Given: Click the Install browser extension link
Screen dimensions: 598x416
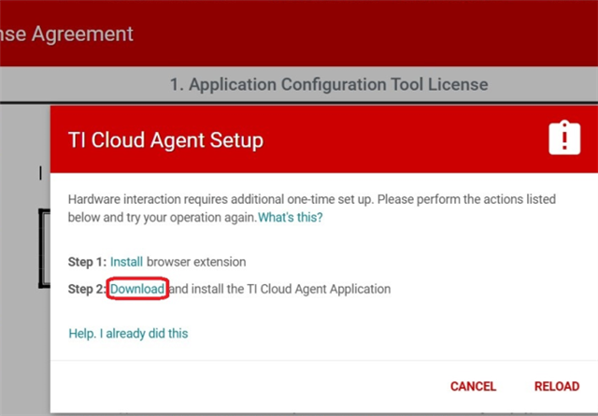Looking at the screenshot, I should pos(126,262).
